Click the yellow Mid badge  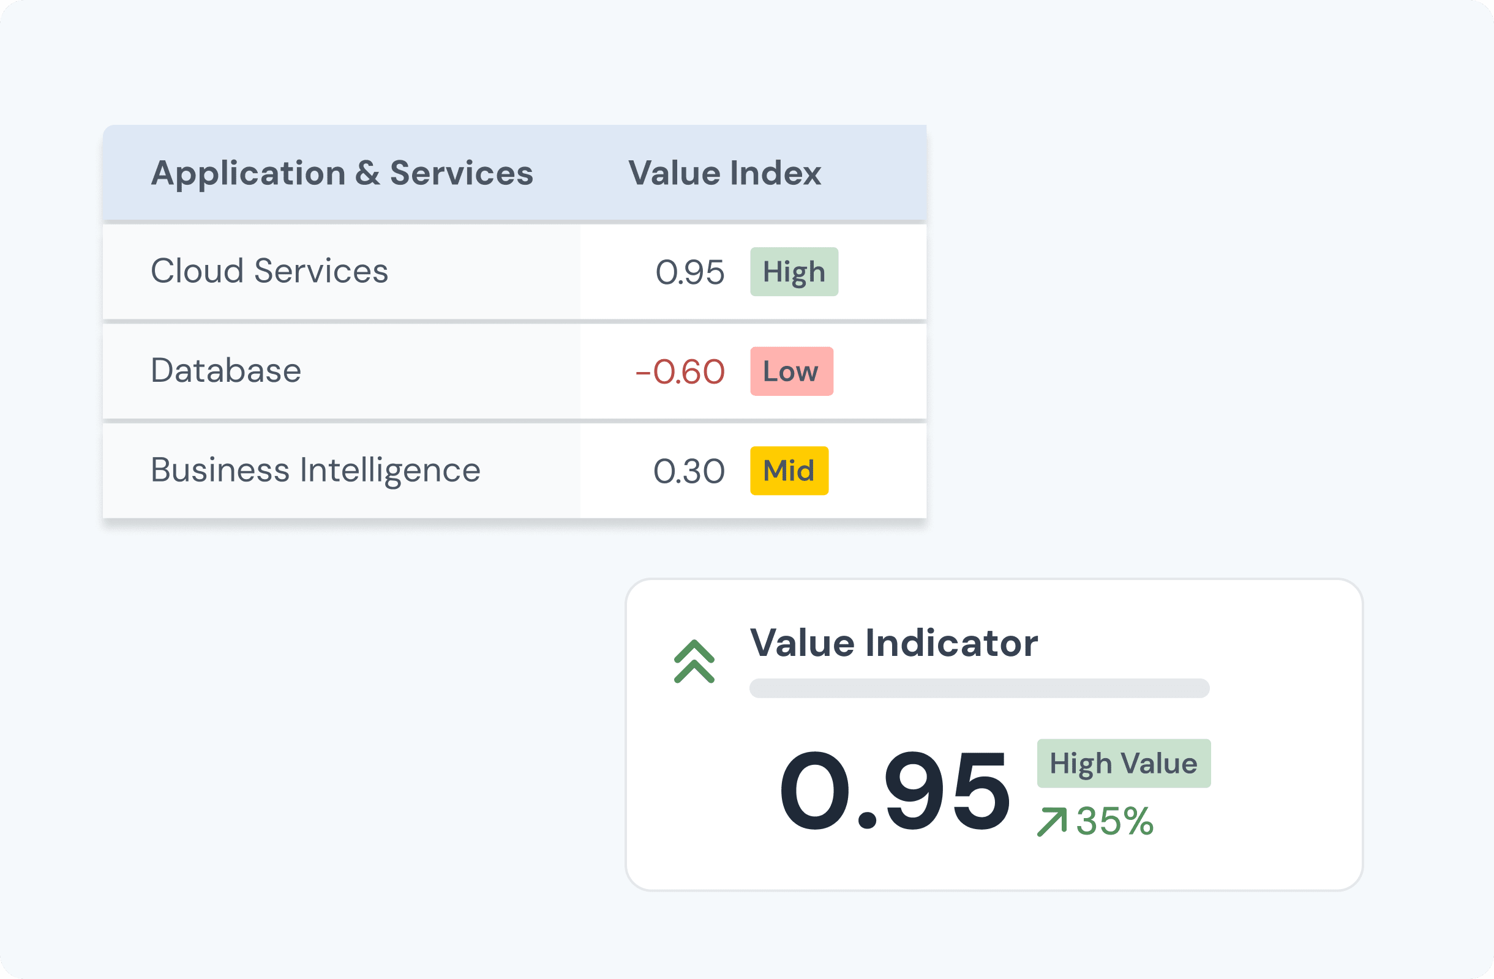click(x=789, y=471)
